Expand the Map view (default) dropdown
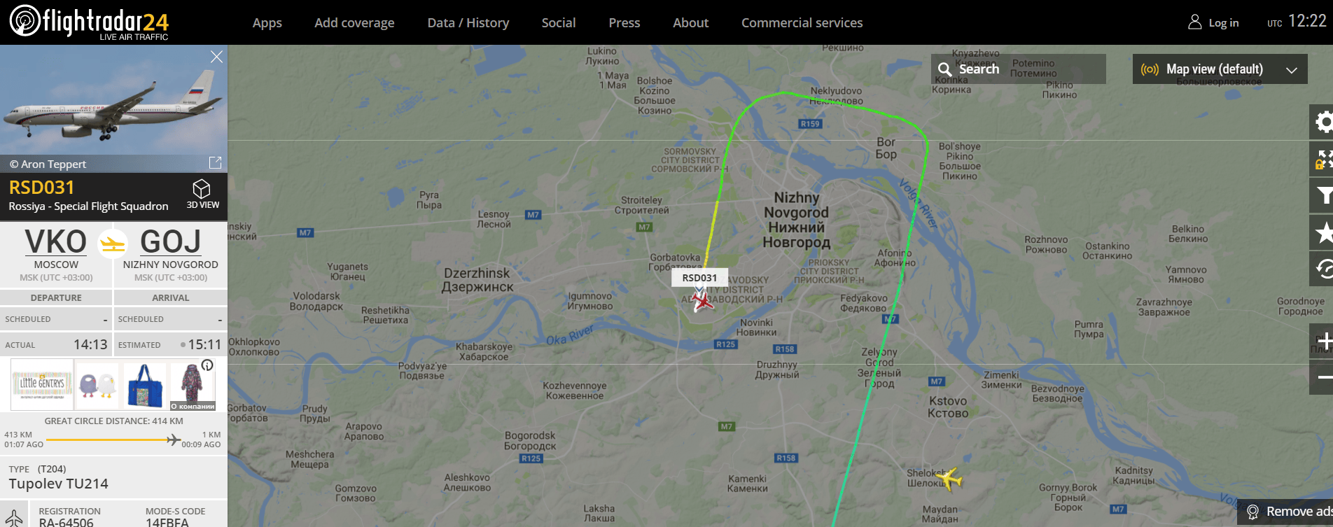Viewport: 1333px width, 527px height. click(x=1220, y=69)
